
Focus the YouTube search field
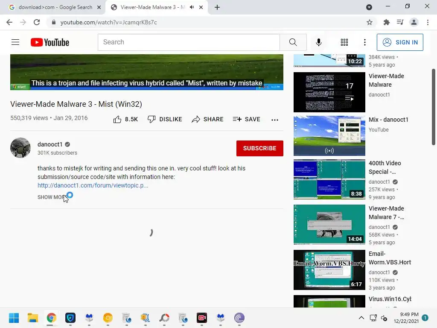point(189,42)
